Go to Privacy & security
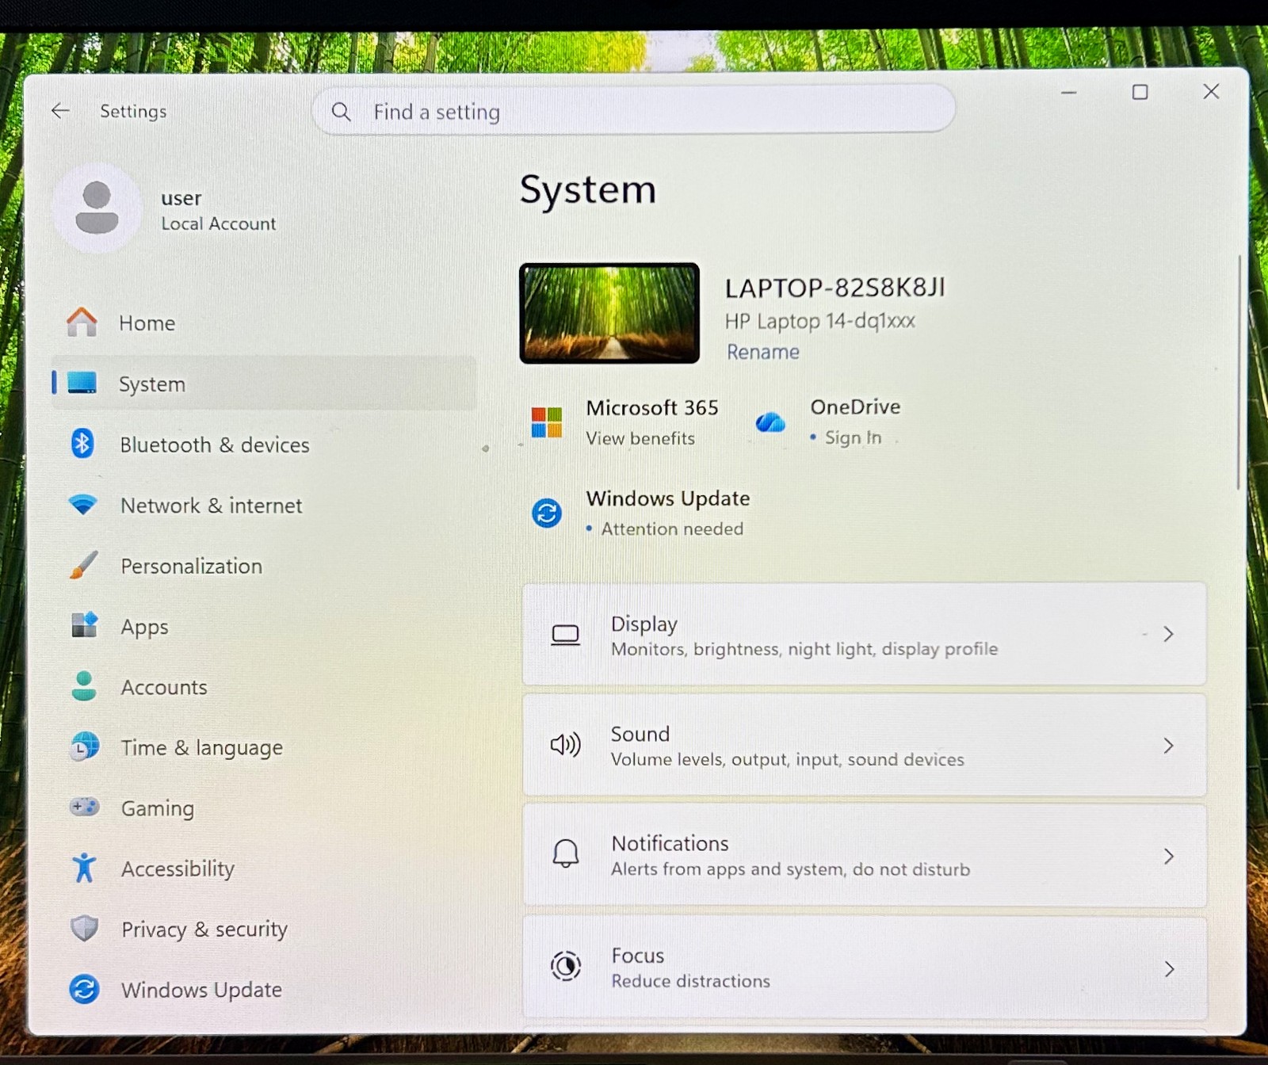The image size is (1268, 1065). click(x=264, y=929)
